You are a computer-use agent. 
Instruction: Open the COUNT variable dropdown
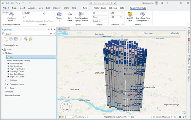(x=33, y=13)
